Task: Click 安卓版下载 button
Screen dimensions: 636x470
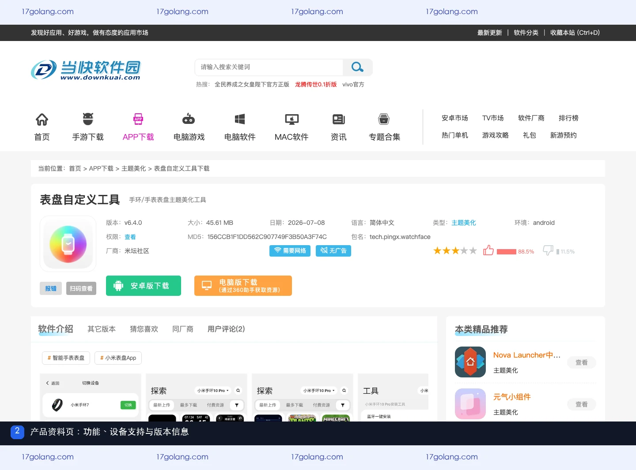Action: click(x=144, y=286)
